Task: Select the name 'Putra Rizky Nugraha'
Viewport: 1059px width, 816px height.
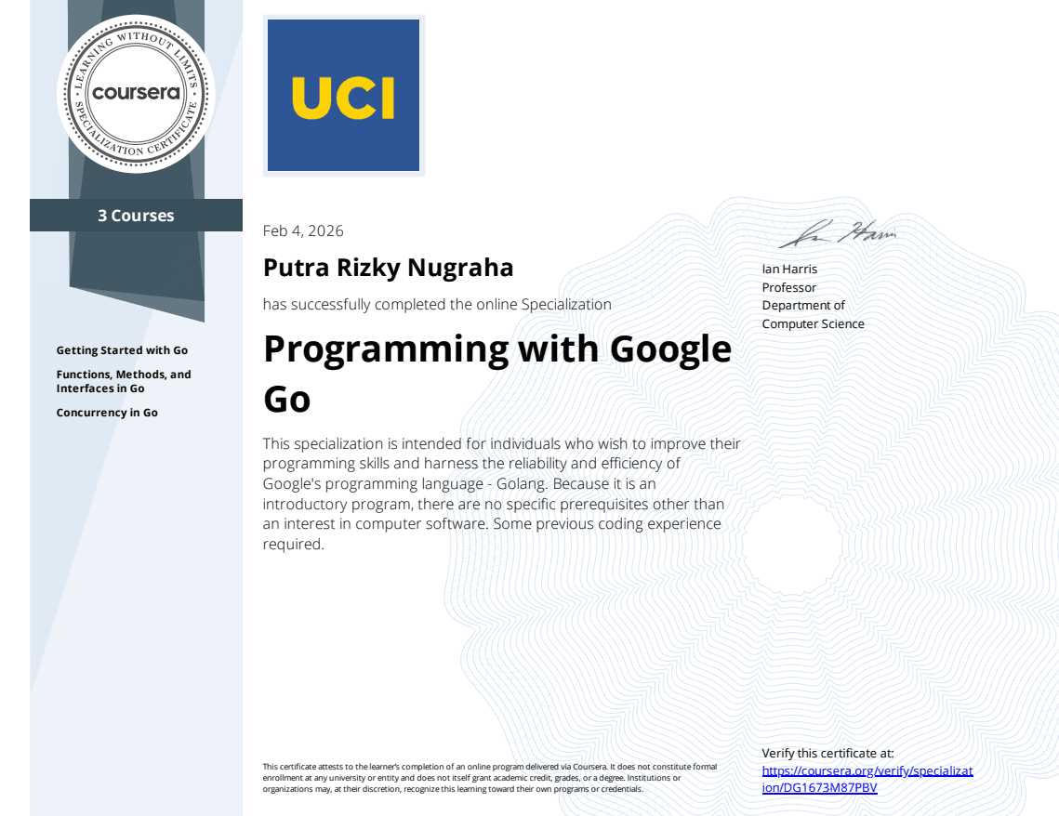Action: tap(389, 268)
